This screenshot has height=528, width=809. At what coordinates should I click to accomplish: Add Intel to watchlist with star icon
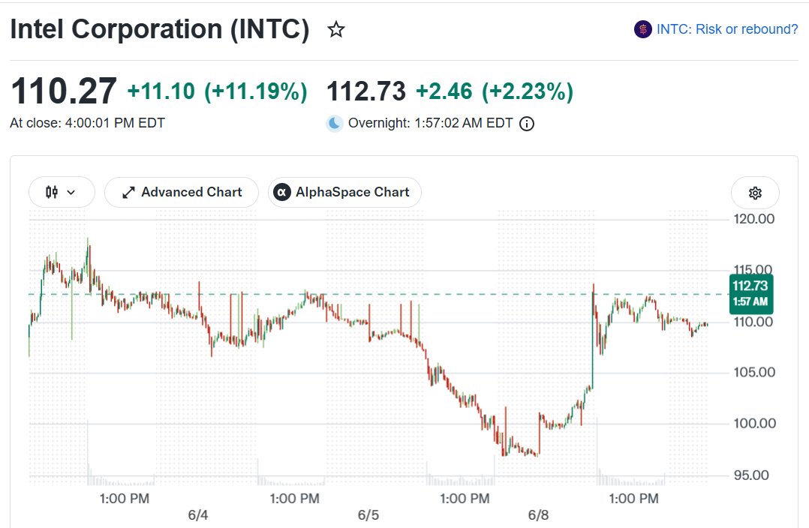pos(336,29)
